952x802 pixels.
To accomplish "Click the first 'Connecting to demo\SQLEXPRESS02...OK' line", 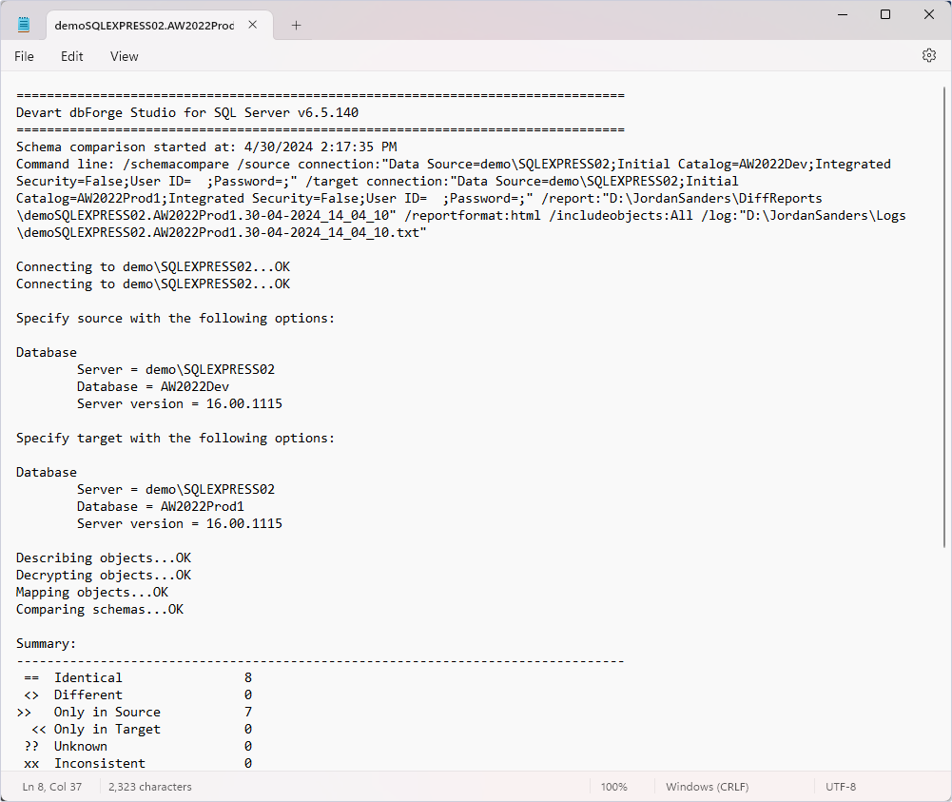I will [x=153, y=266].
